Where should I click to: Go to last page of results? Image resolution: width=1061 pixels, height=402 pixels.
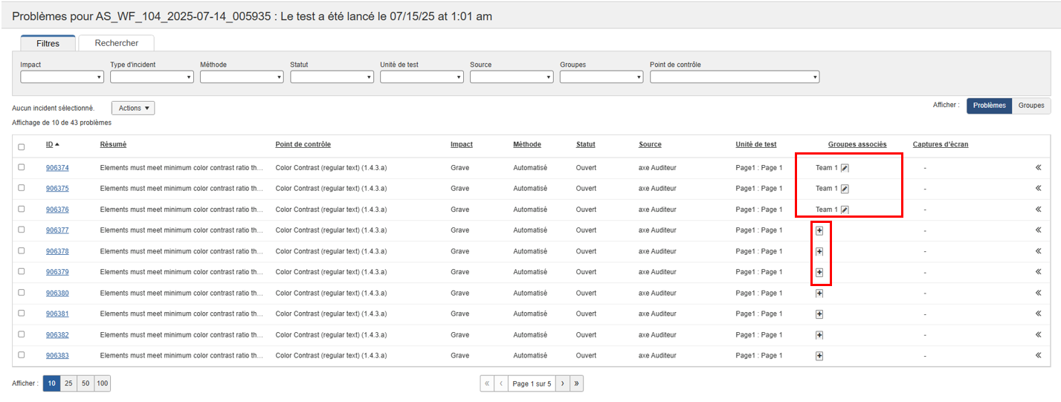tap(577, 384)
